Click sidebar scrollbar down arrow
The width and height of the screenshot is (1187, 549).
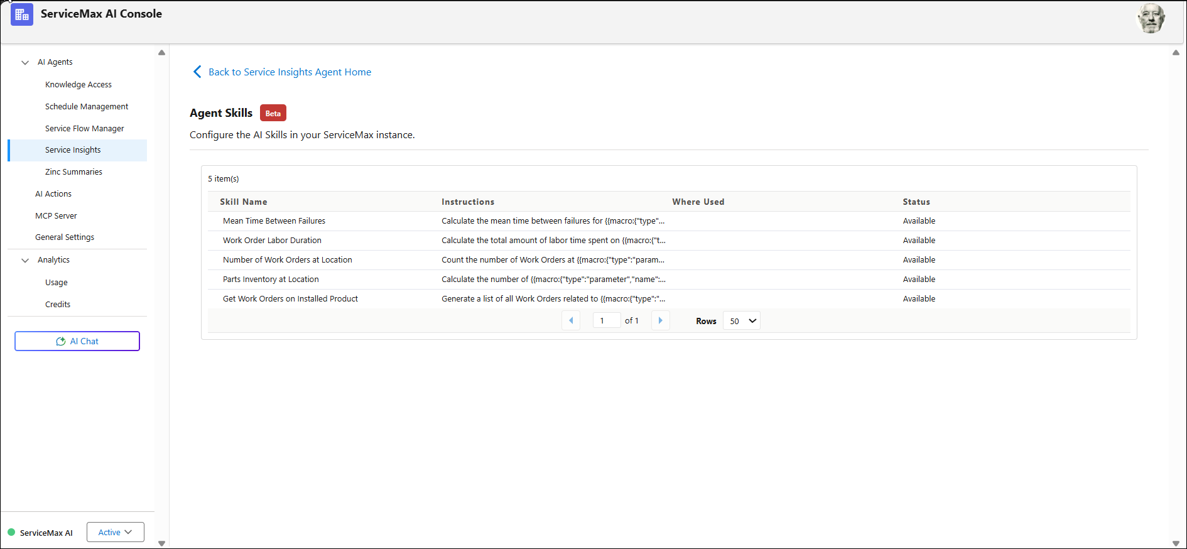[161, 543]
